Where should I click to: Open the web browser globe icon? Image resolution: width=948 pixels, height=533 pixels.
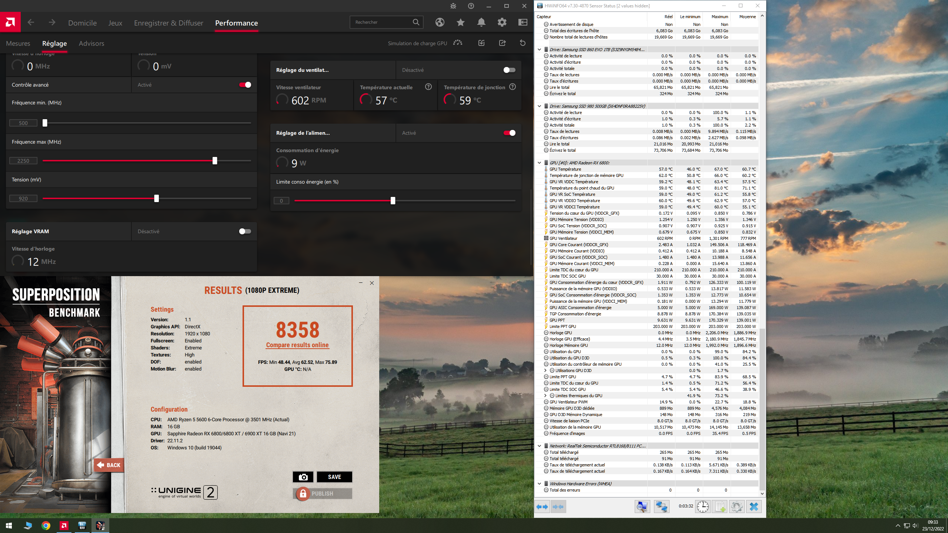[x=440, y=23]
